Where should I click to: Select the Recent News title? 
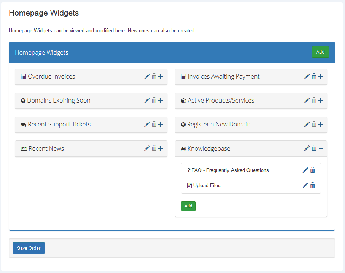pyautogui.click(x=46, y=148)
